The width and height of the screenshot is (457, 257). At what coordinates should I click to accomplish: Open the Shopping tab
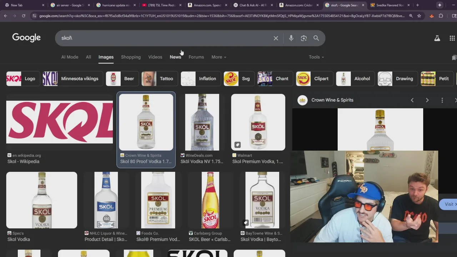131,57
